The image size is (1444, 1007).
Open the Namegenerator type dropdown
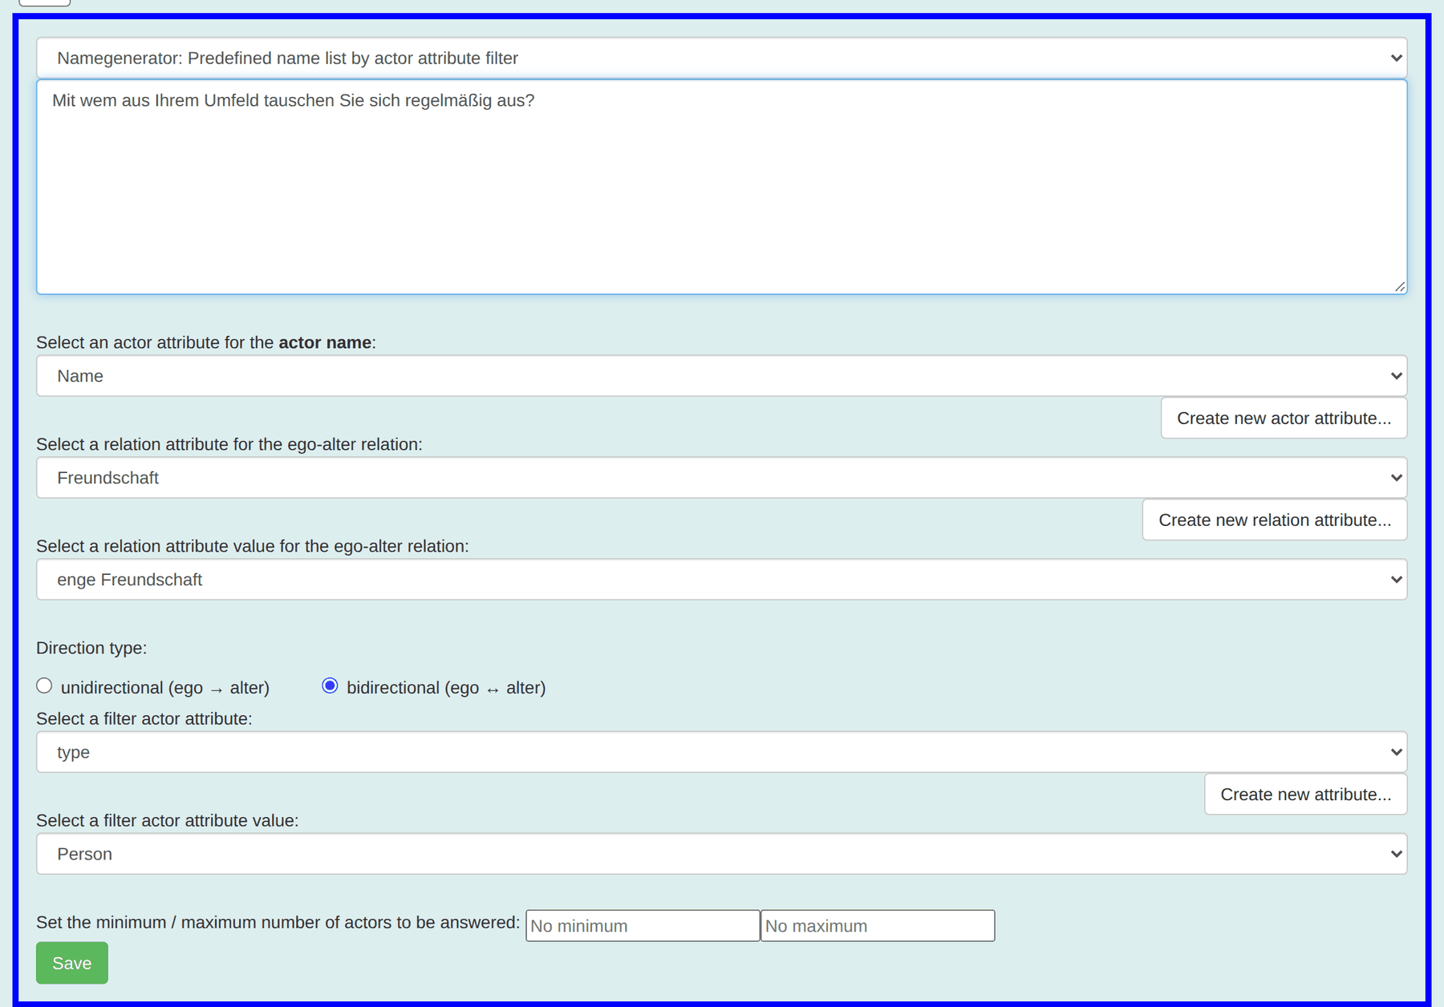(721, 58)
